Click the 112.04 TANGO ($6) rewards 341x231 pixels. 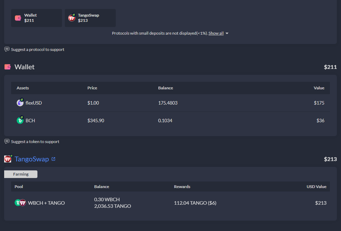195,203
